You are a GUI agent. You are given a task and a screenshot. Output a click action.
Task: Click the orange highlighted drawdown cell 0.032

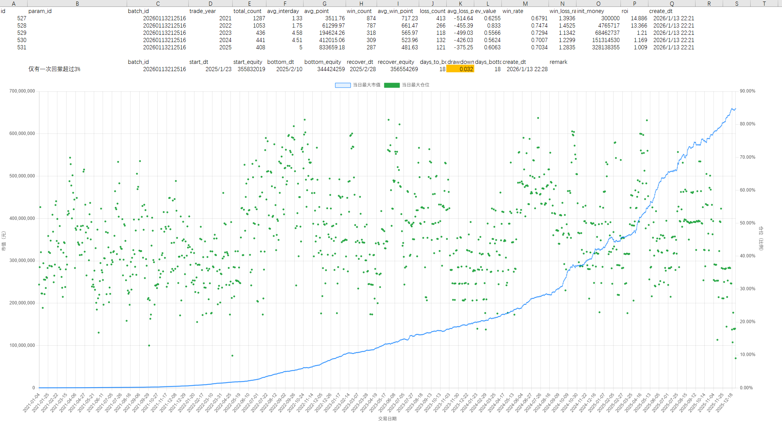[x=460, y=69]
